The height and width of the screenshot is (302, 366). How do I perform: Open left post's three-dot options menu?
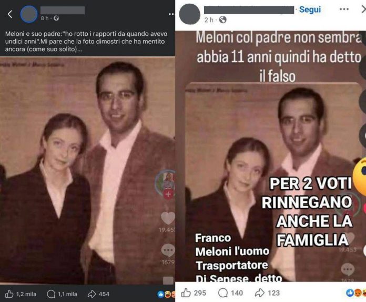171,14
